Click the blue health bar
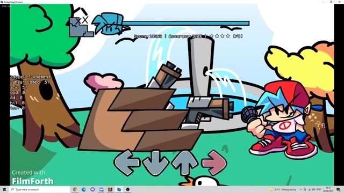This screenshot has width=344, height=193. coord(185,23)
